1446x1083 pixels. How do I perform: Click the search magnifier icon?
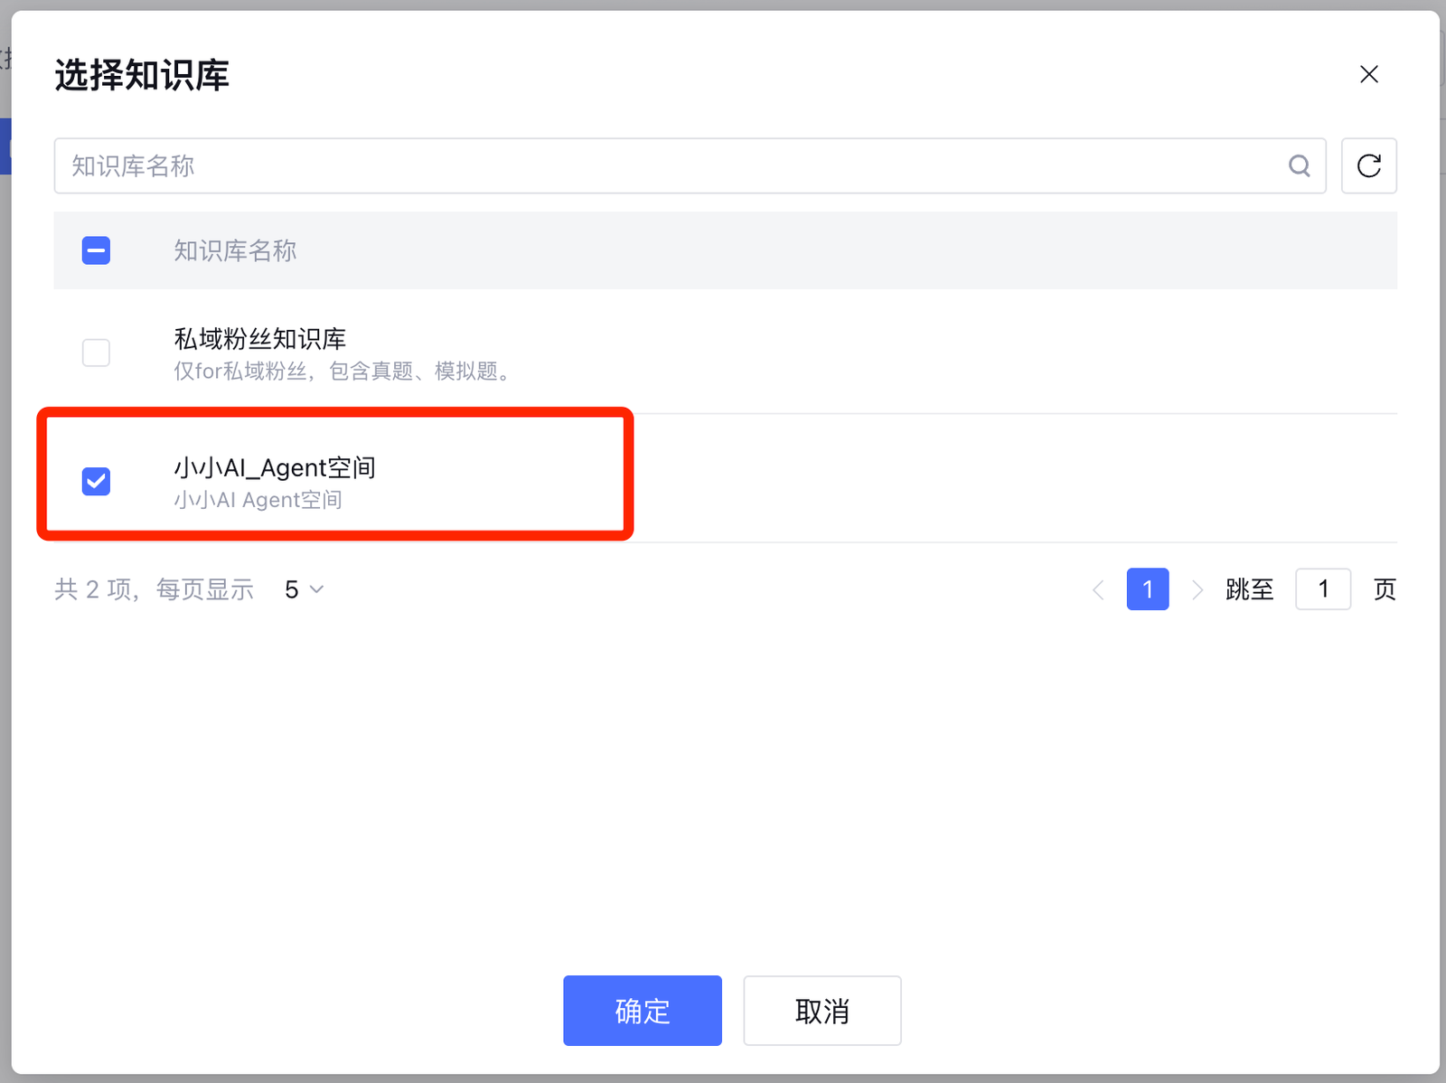(x=1299, y=165)
